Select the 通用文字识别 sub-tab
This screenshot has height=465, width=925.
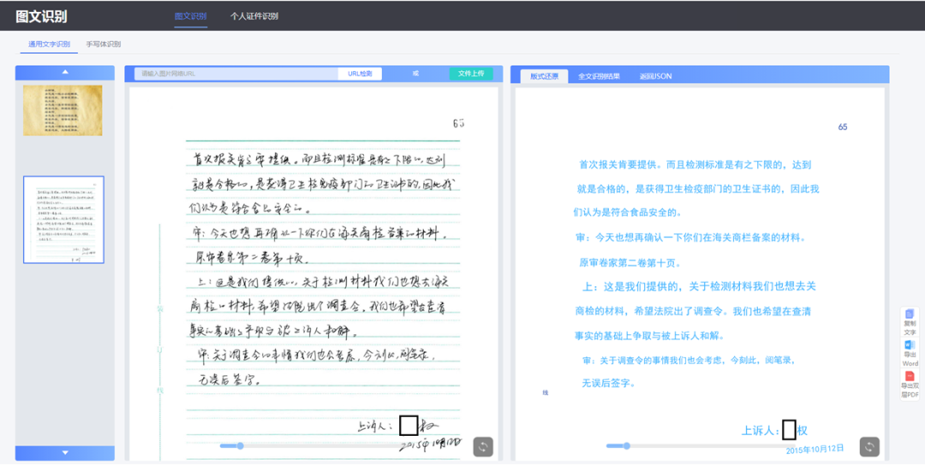49,44
